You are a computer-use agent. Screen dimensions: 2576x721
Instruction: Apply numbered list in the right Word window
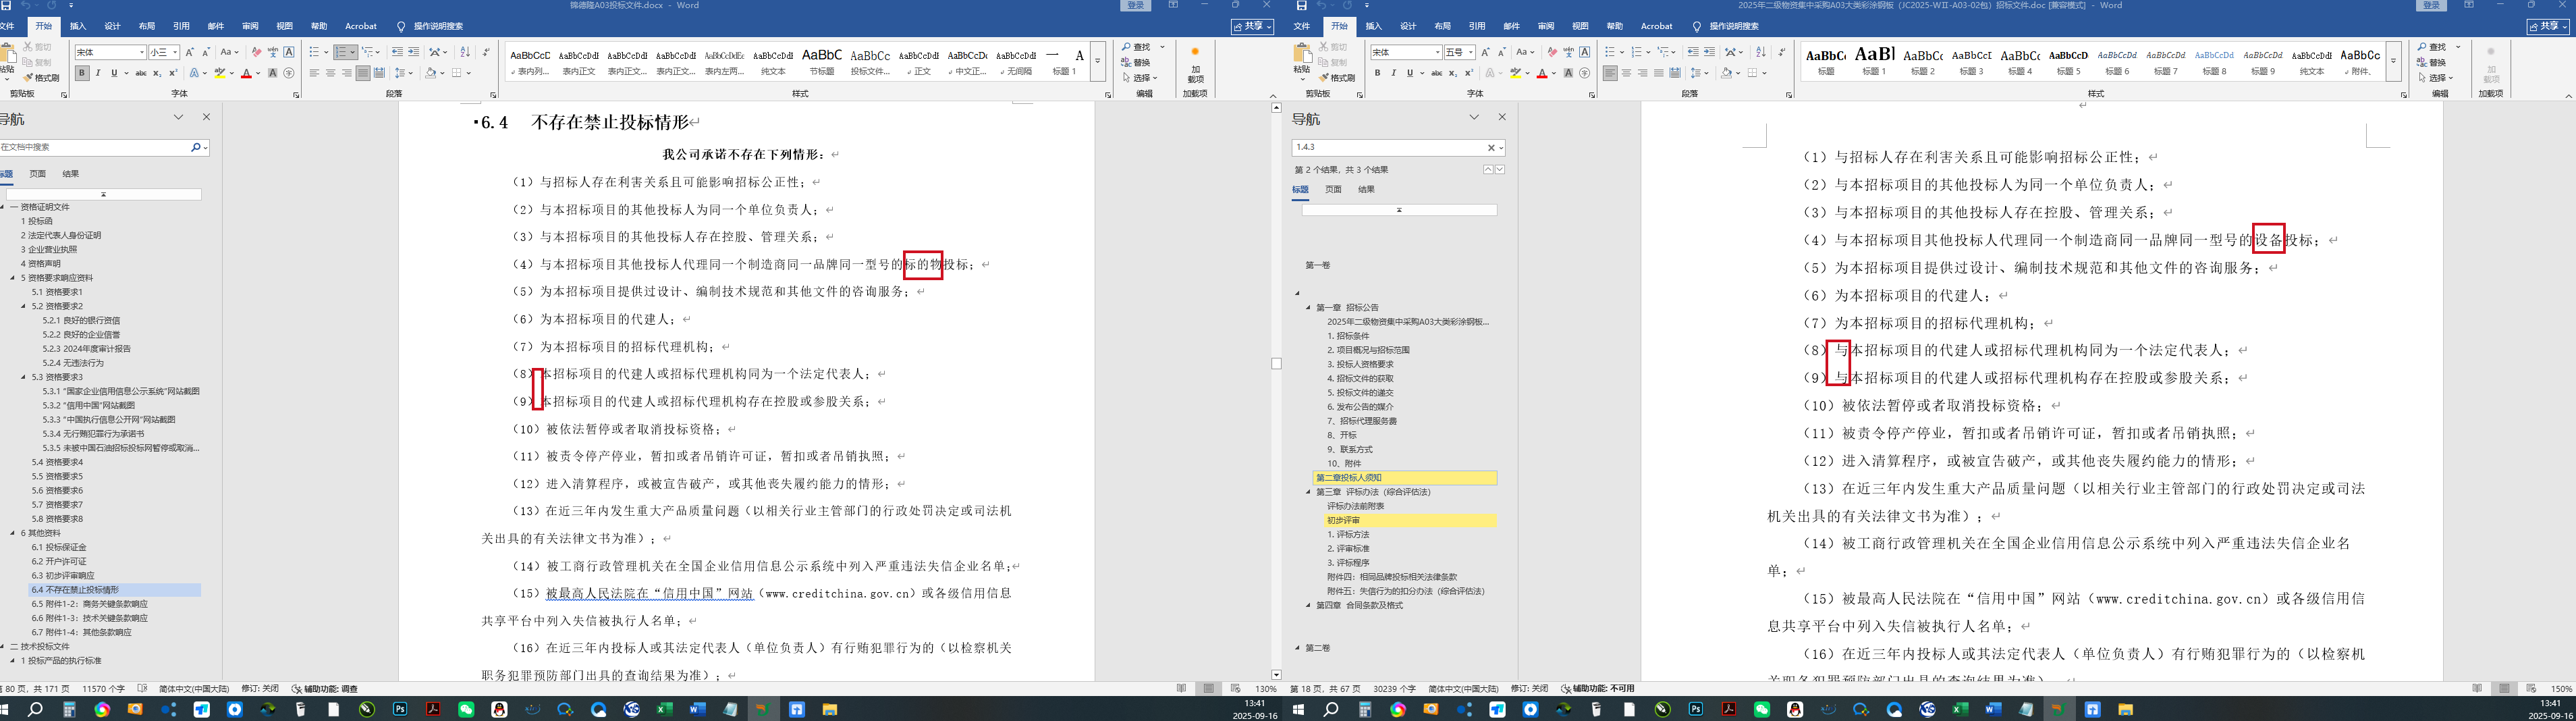(1638, 52)
